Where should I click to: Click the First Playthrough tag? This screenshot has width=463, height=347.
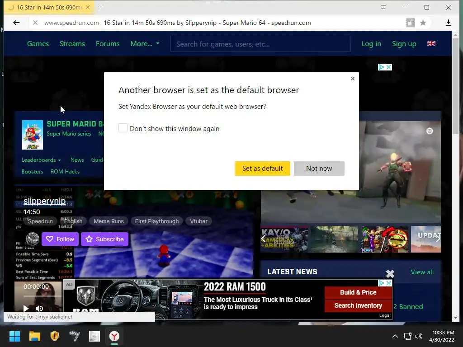[157, 221]
